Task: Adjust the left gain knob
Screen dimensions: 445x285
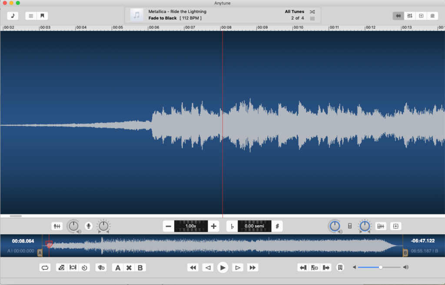Action: pos(73,226)
